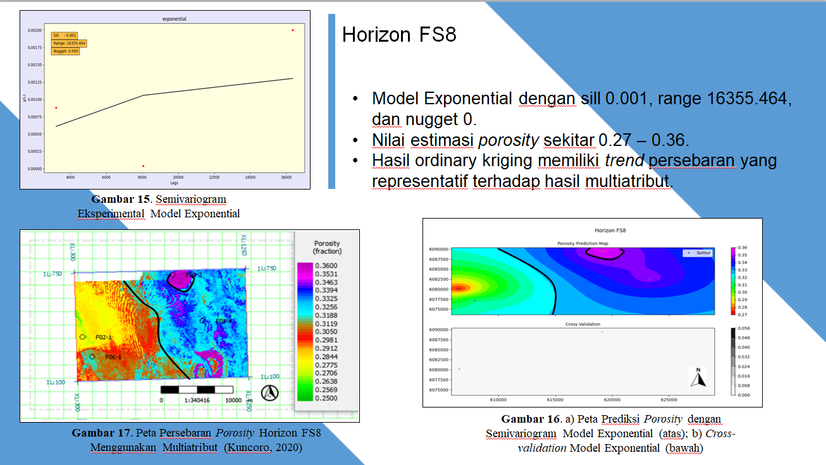
Task: Click the red low-porosity spot on prediction map
Action: tap(460, 288)
